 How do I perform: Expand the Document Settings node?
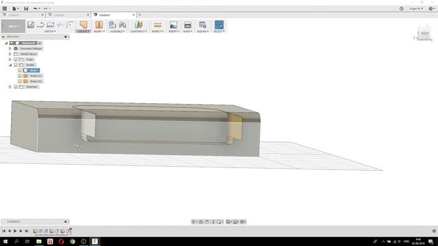click(x=10, y=49)
